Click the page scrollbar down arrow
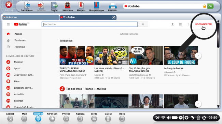Viewport: 222px width, 124px height. point(218,106)
